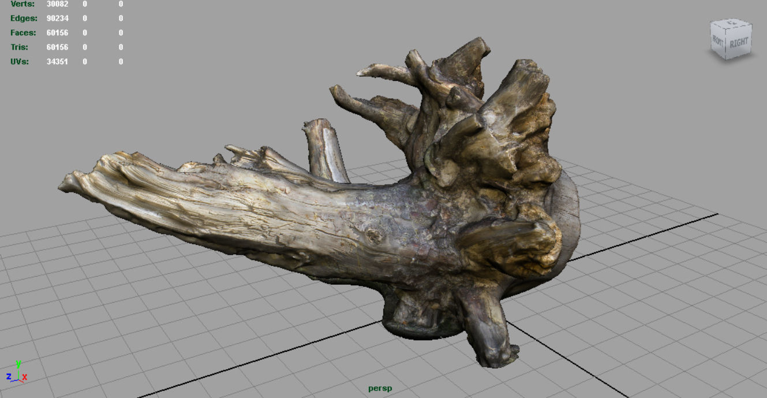Click the Faces: heads-up display label
767x398 pixels.
click(23, 33)
